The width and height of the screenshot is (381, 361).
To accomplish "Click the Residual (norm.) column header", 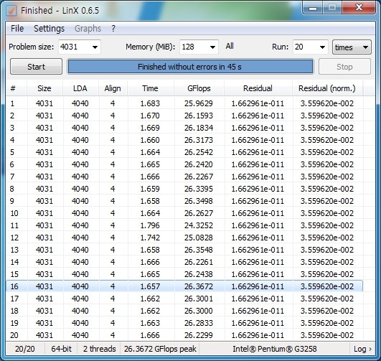I will (326, 88).
